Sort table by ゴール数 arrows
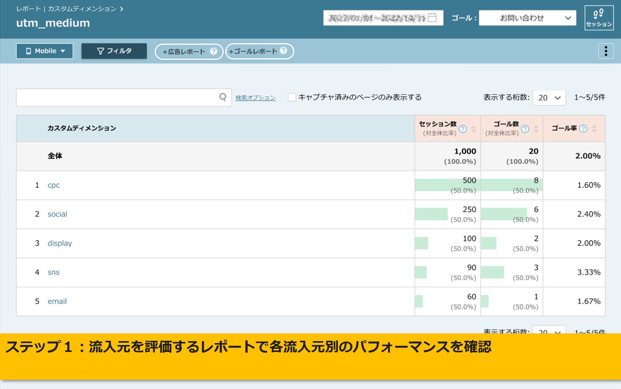The width and height of the screenshot is (621, 389). click(x=536, y=129)
